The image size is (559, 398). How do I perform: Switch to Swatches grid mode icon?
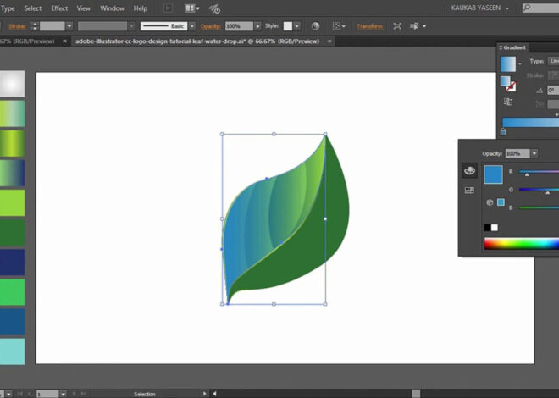pos(469,191)
